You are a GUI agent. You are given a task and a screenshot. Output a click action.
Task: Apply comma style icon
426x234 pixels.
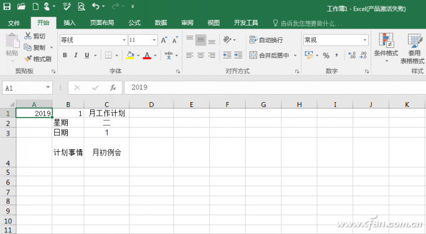click(x=336, y=55)
